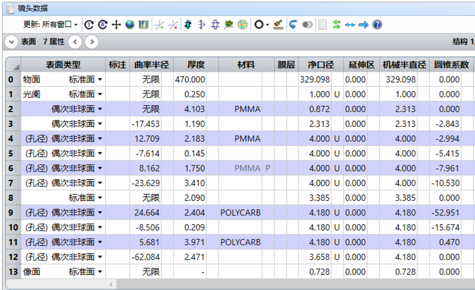Click the green-red surface sag map icon
475x290 pixels.
tap(229, 25)
